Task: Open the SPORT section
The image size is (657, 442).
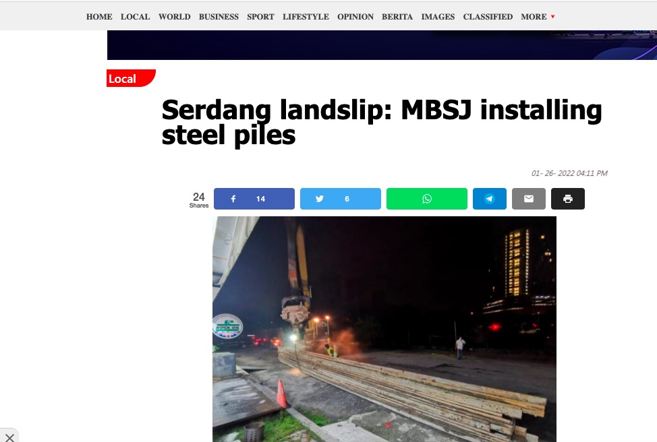Action: tap(260, 17)
